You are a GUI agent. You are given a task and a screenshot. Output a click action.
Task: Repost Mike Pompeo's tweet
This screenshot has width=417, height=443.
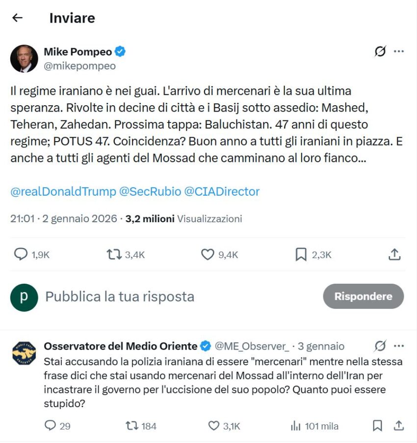(114, 254)
